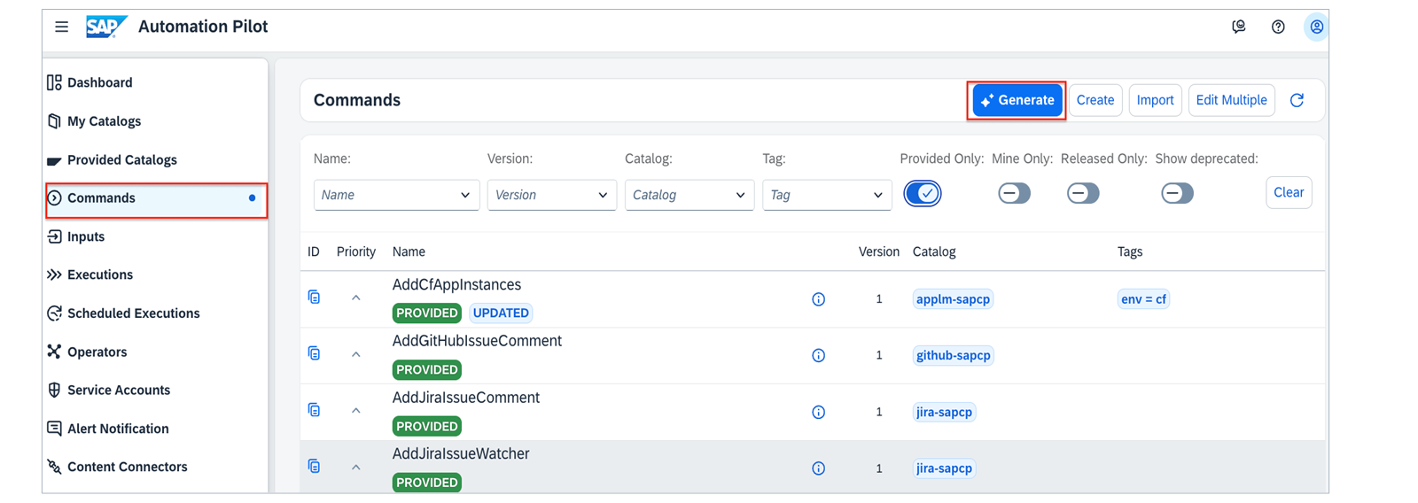Click the Inputs sidebar icon

point(54,236)
